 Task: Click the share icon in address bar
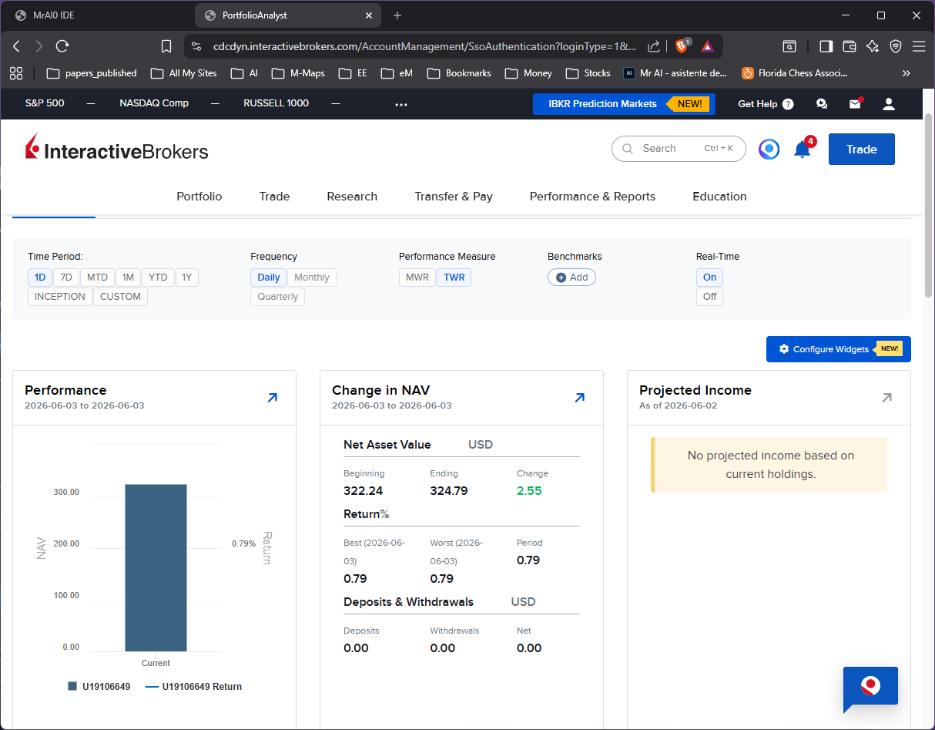point(653,46)
